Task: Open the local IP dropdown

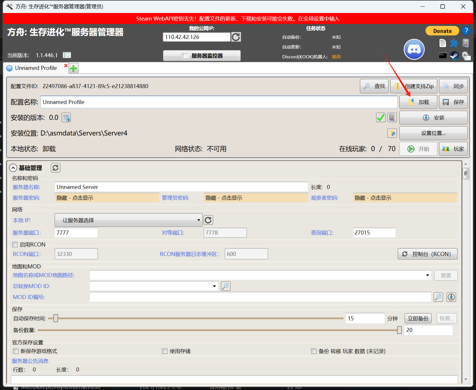Action: (129, 220)
